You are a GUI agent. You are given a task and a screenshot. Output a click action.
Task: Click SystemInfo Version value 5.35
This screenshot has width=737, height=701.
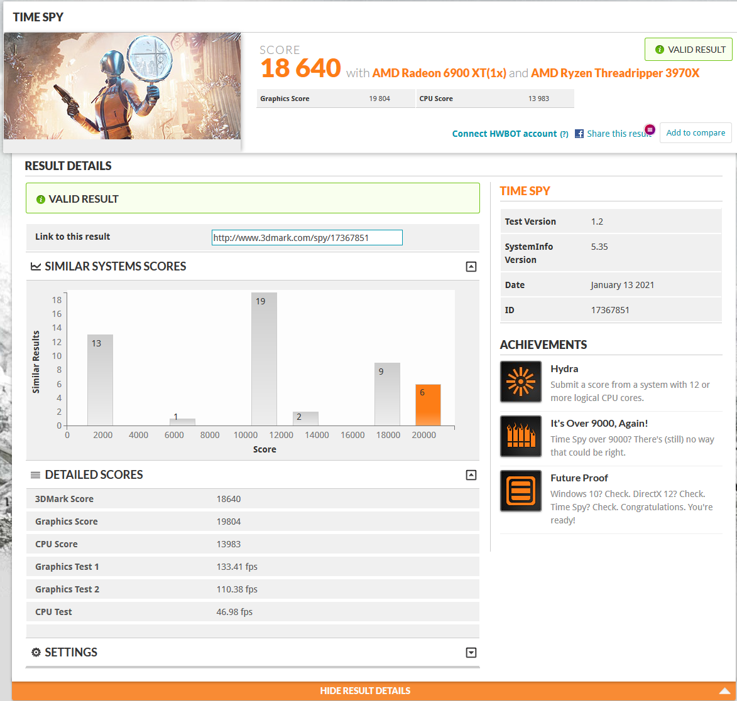pos(599,247)
